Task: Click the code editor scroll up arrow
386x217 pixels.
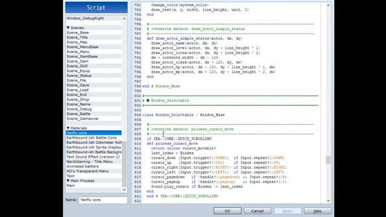Action: [x=328, y=5]
